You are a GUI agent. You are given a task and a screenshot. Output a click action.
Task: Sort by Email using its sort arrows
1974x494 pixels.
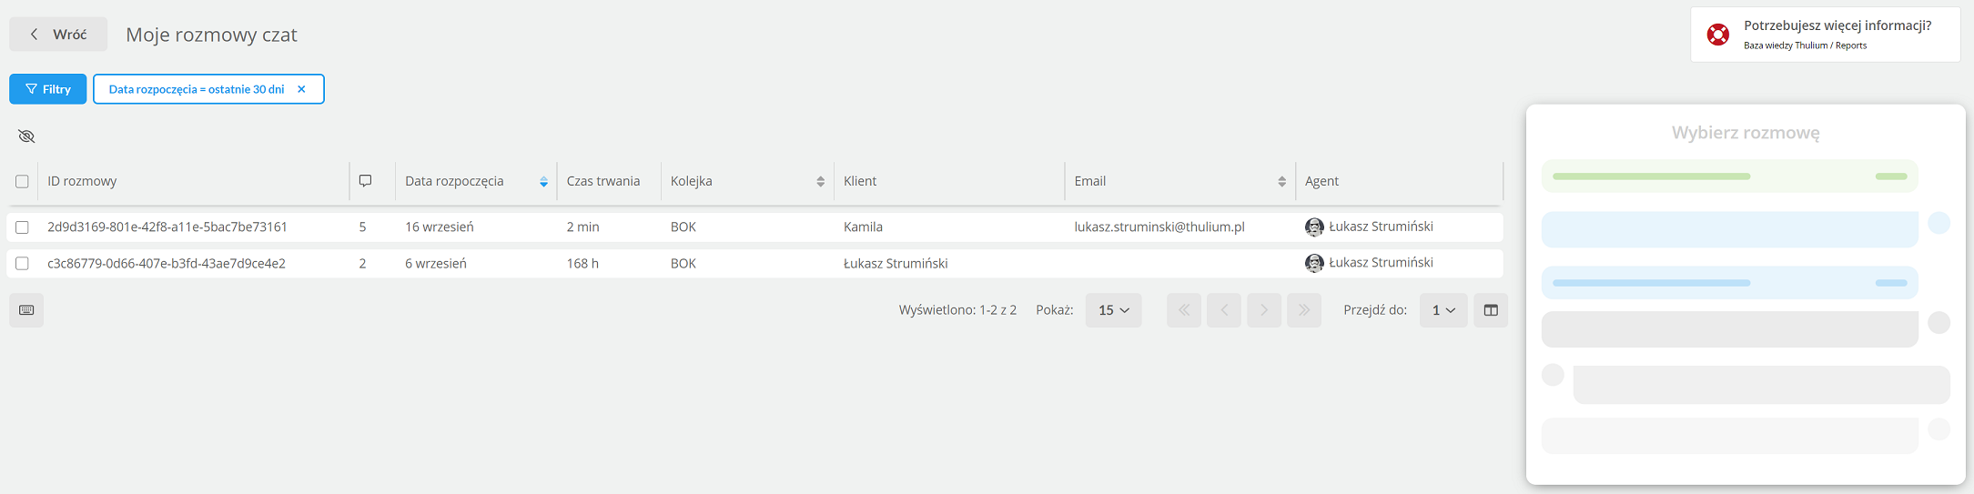1281,182
